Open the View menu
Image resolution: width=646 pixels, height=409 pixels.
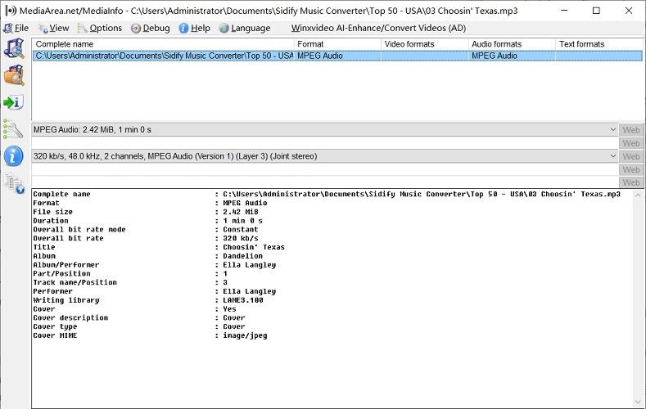[53, 28]
